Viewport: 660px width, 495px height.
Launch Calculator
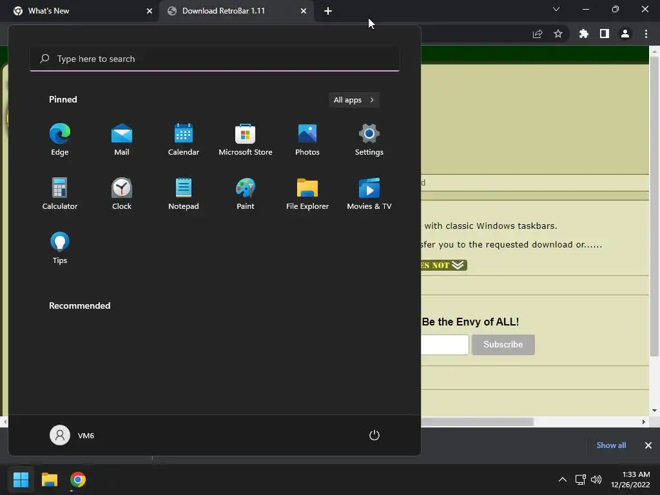pos(60,193)
